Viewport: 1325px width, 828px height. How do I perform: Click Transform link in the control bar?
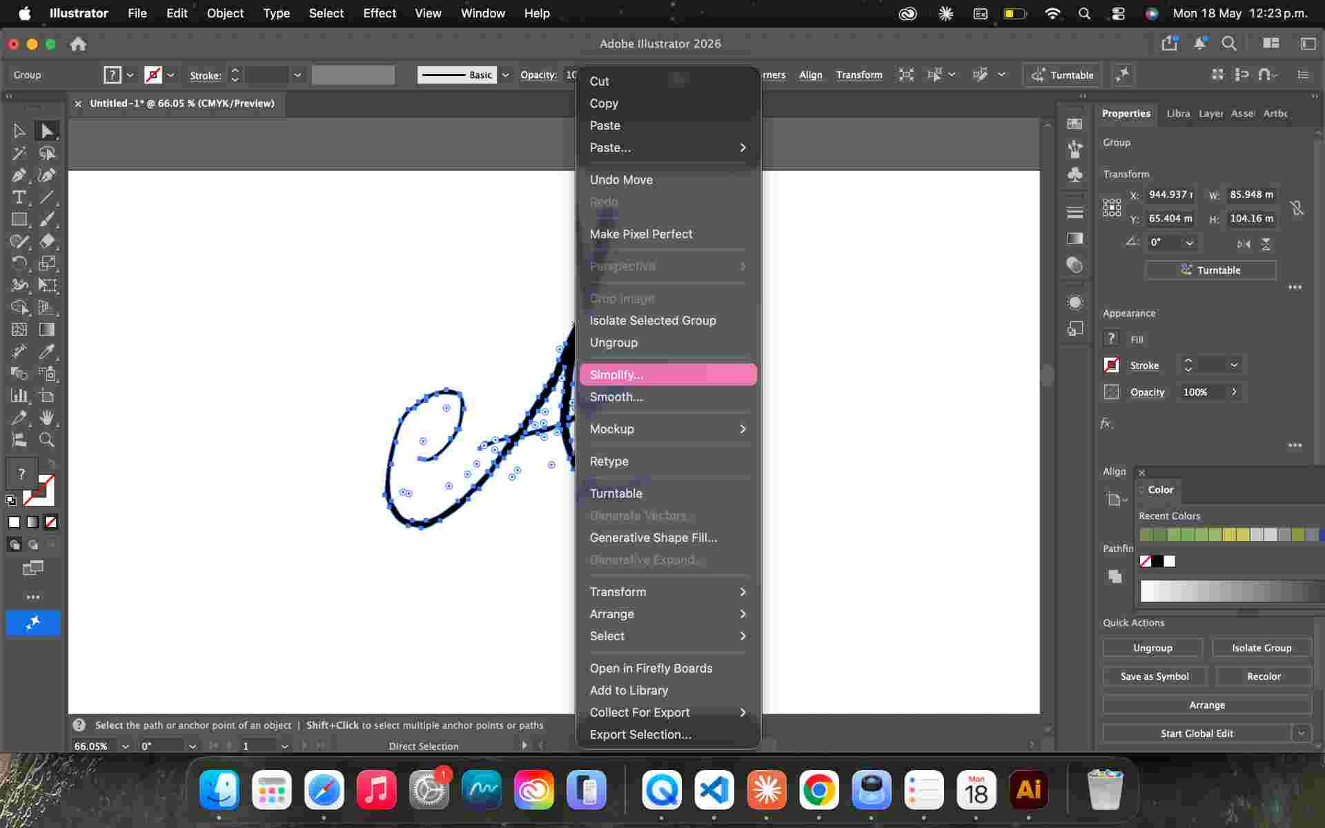click(x=859, y=75)
